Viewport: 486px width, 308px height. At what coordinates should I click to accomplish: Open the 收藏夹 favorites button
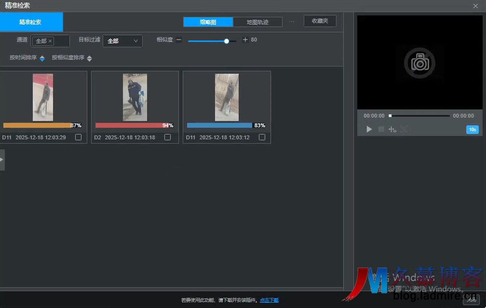tap(320, 21)
